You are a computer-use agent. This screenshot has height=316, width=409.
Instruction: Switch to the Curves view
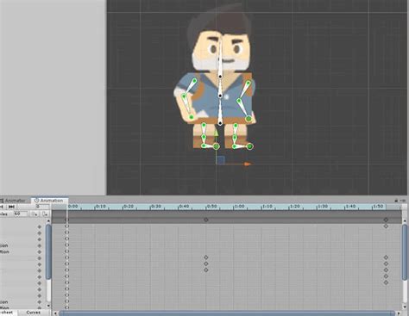(x=33, y=313)
